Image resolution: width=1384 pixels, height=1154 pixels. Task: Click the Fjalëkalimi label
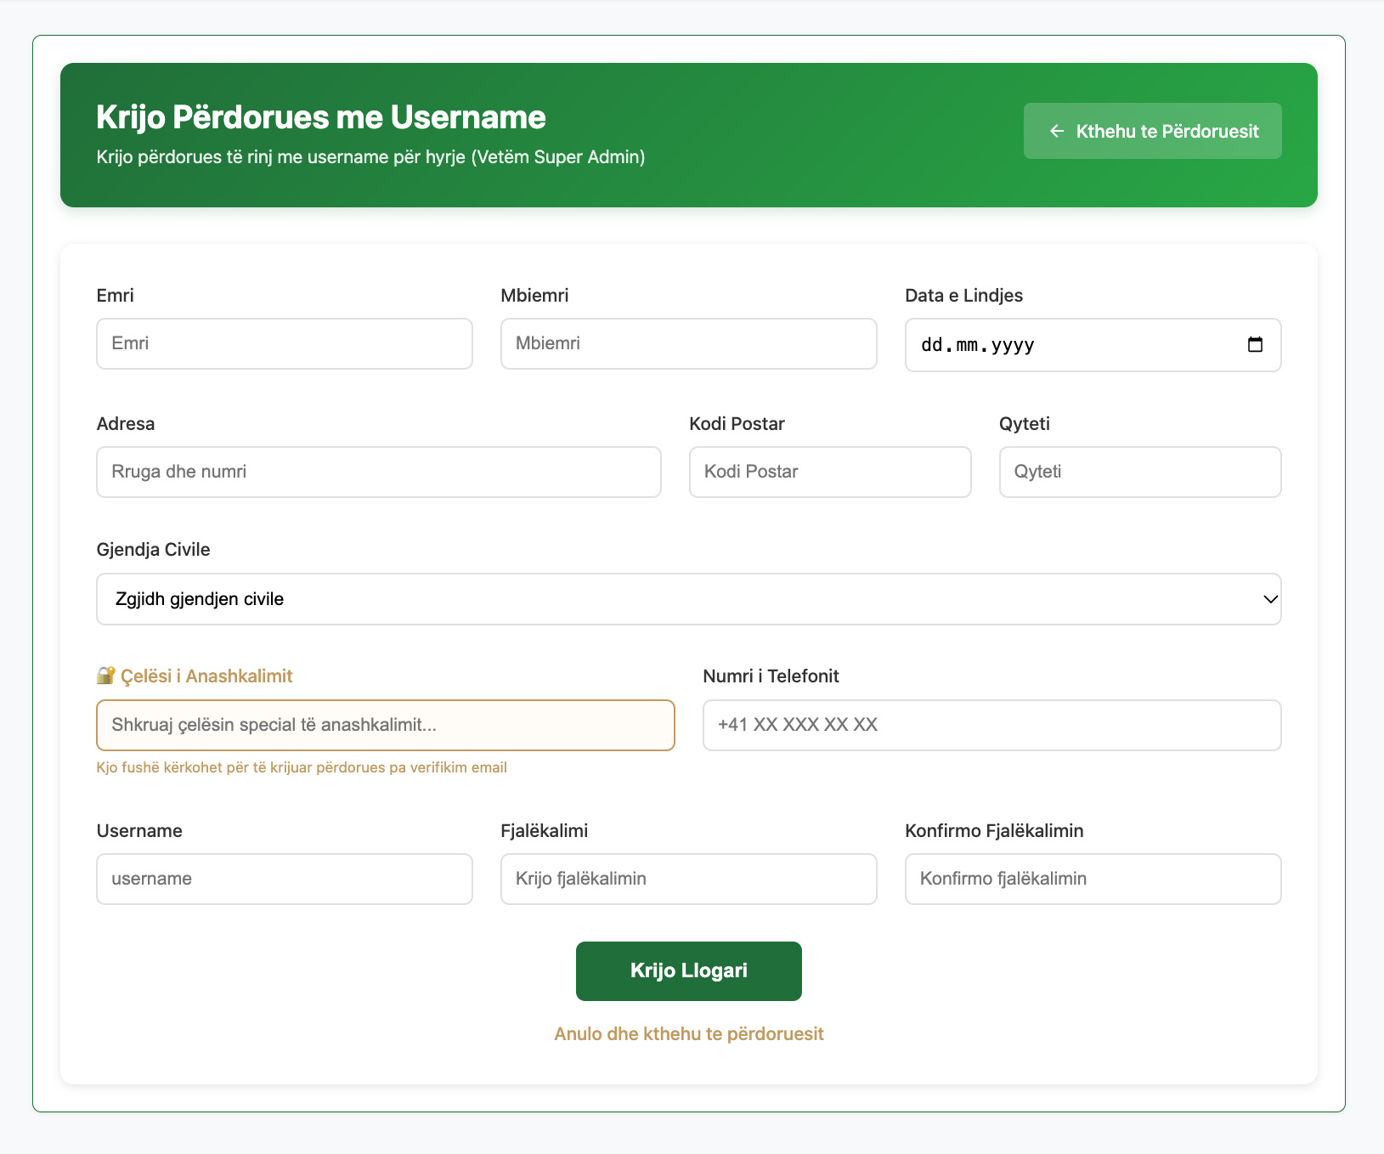point(545,831)
